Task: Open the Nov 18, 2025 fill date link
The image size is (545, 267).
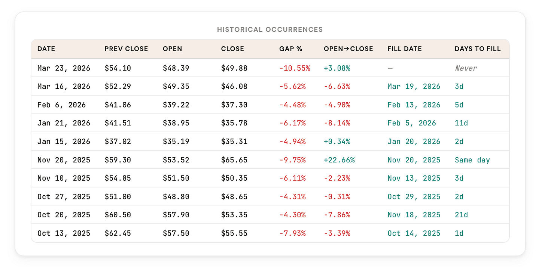Action: (414, 215)
